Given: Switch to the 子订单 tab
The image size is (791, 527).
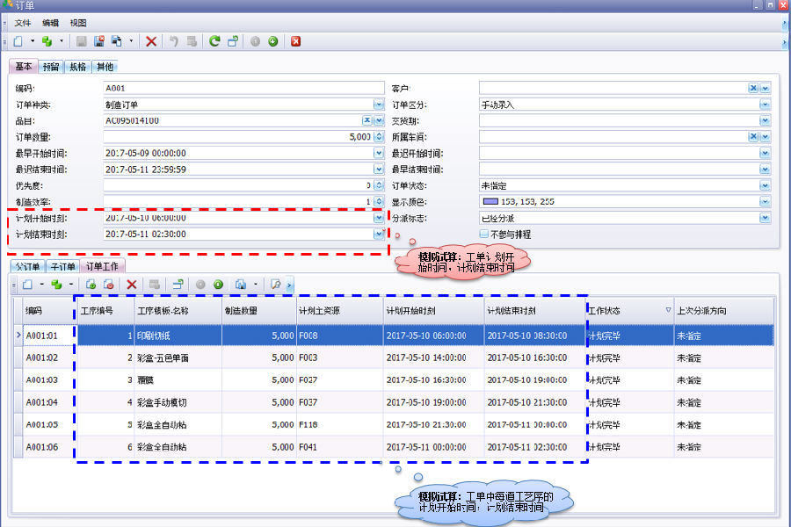Looking at the screenshot, I should click(x=62, y=266).
